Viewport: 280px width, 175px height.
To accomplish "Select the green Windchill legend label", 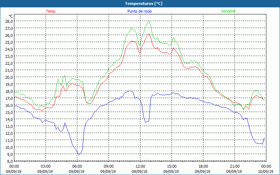I will (228, 11).
